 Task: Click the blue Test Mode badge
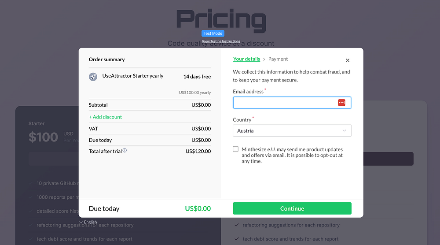213,33
